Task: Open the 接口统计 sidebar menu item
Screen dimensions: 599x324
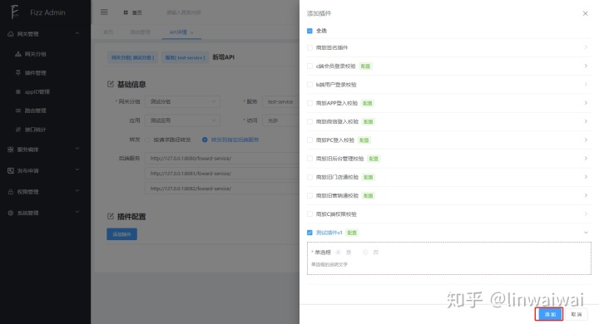Action: 46,130
